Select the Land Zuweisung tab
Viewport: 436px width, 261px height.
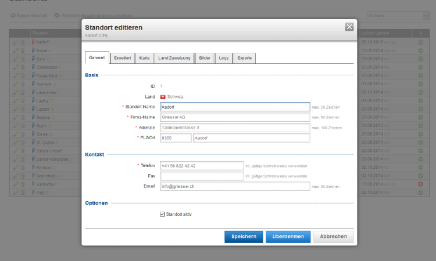click(174, 58)
